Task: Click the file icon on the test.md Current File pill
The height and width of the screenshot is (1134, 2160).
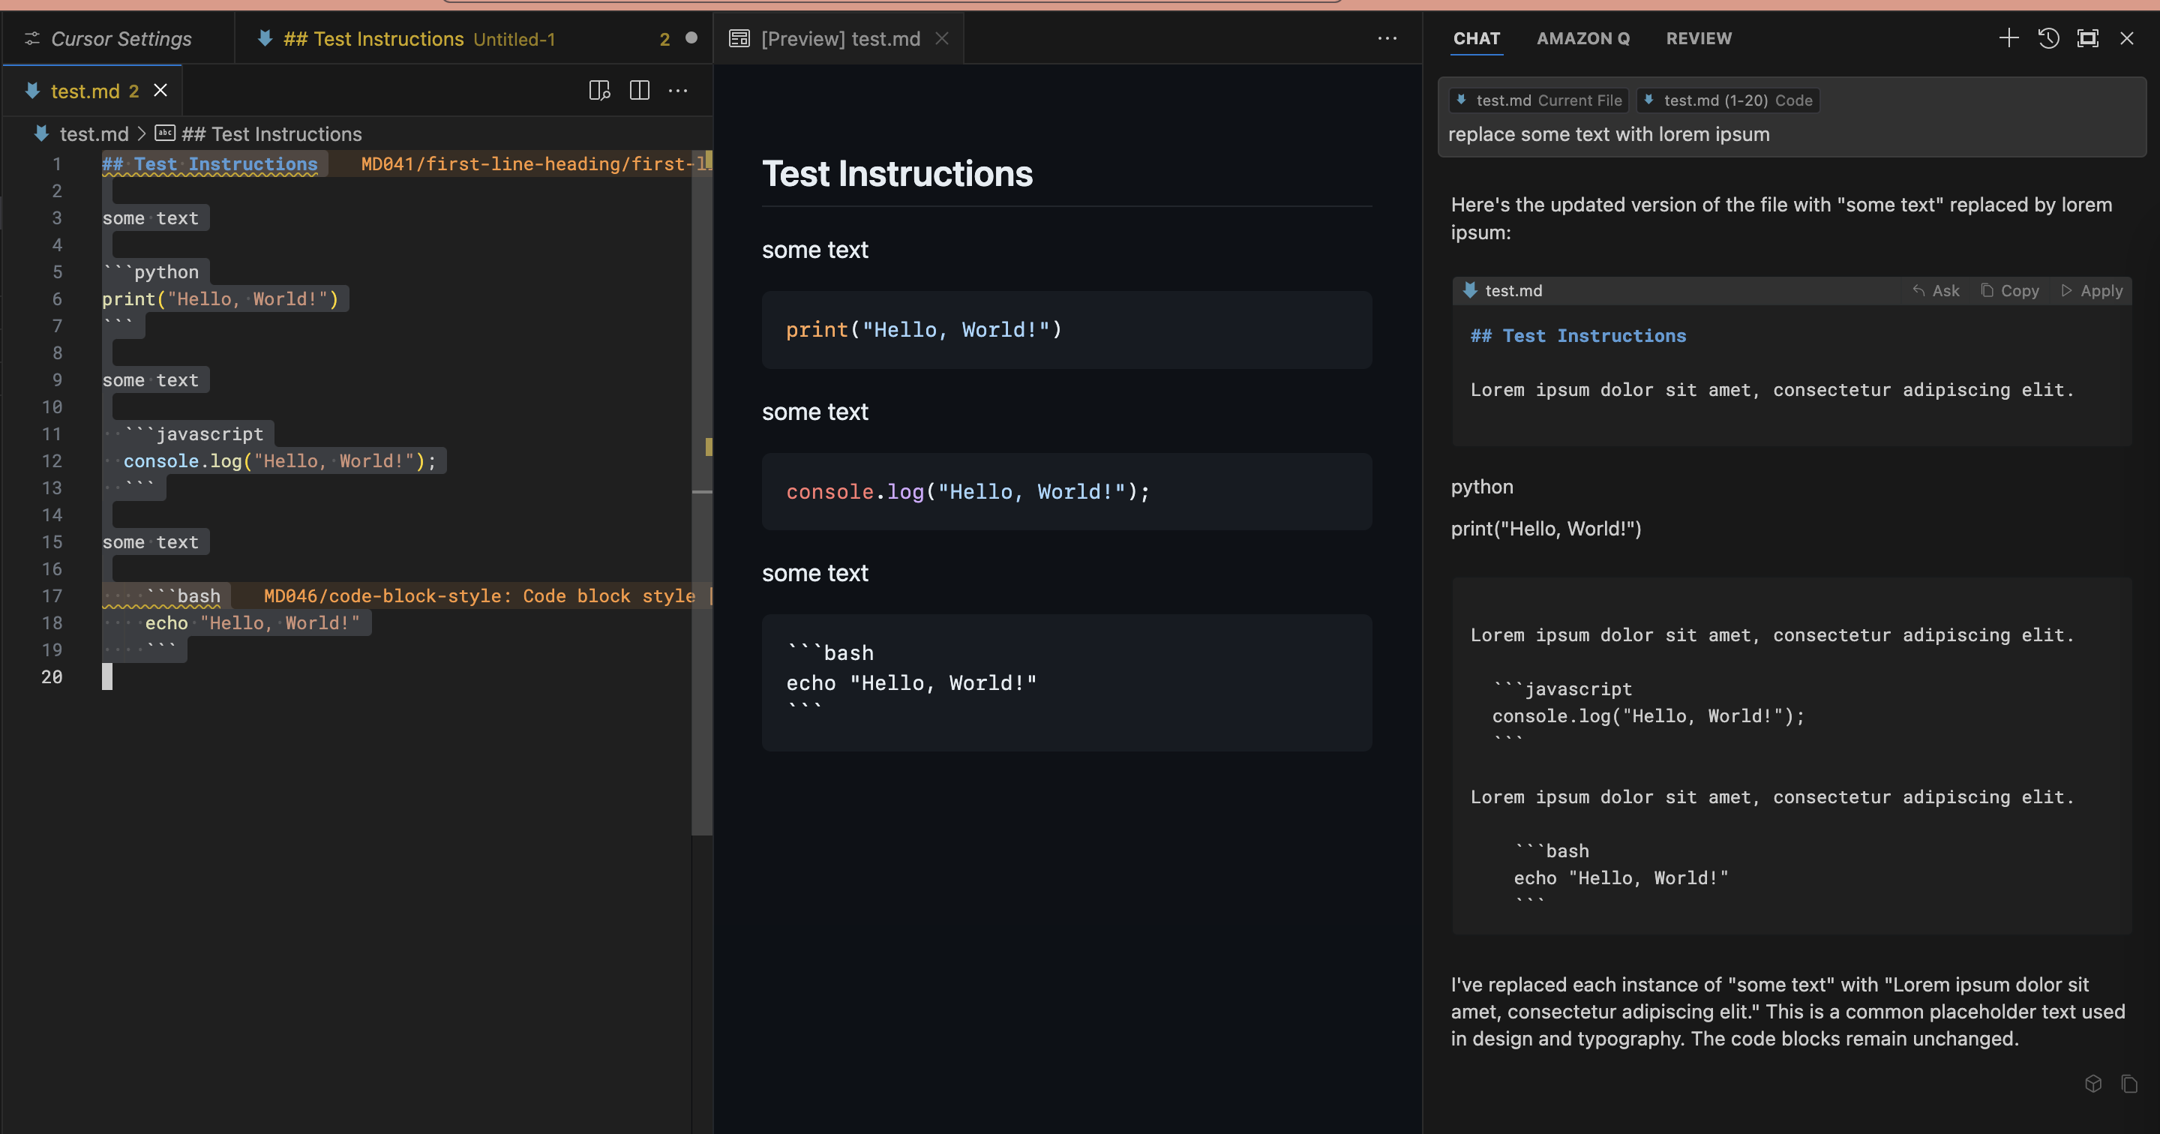Action: (x=1462, y=100)
